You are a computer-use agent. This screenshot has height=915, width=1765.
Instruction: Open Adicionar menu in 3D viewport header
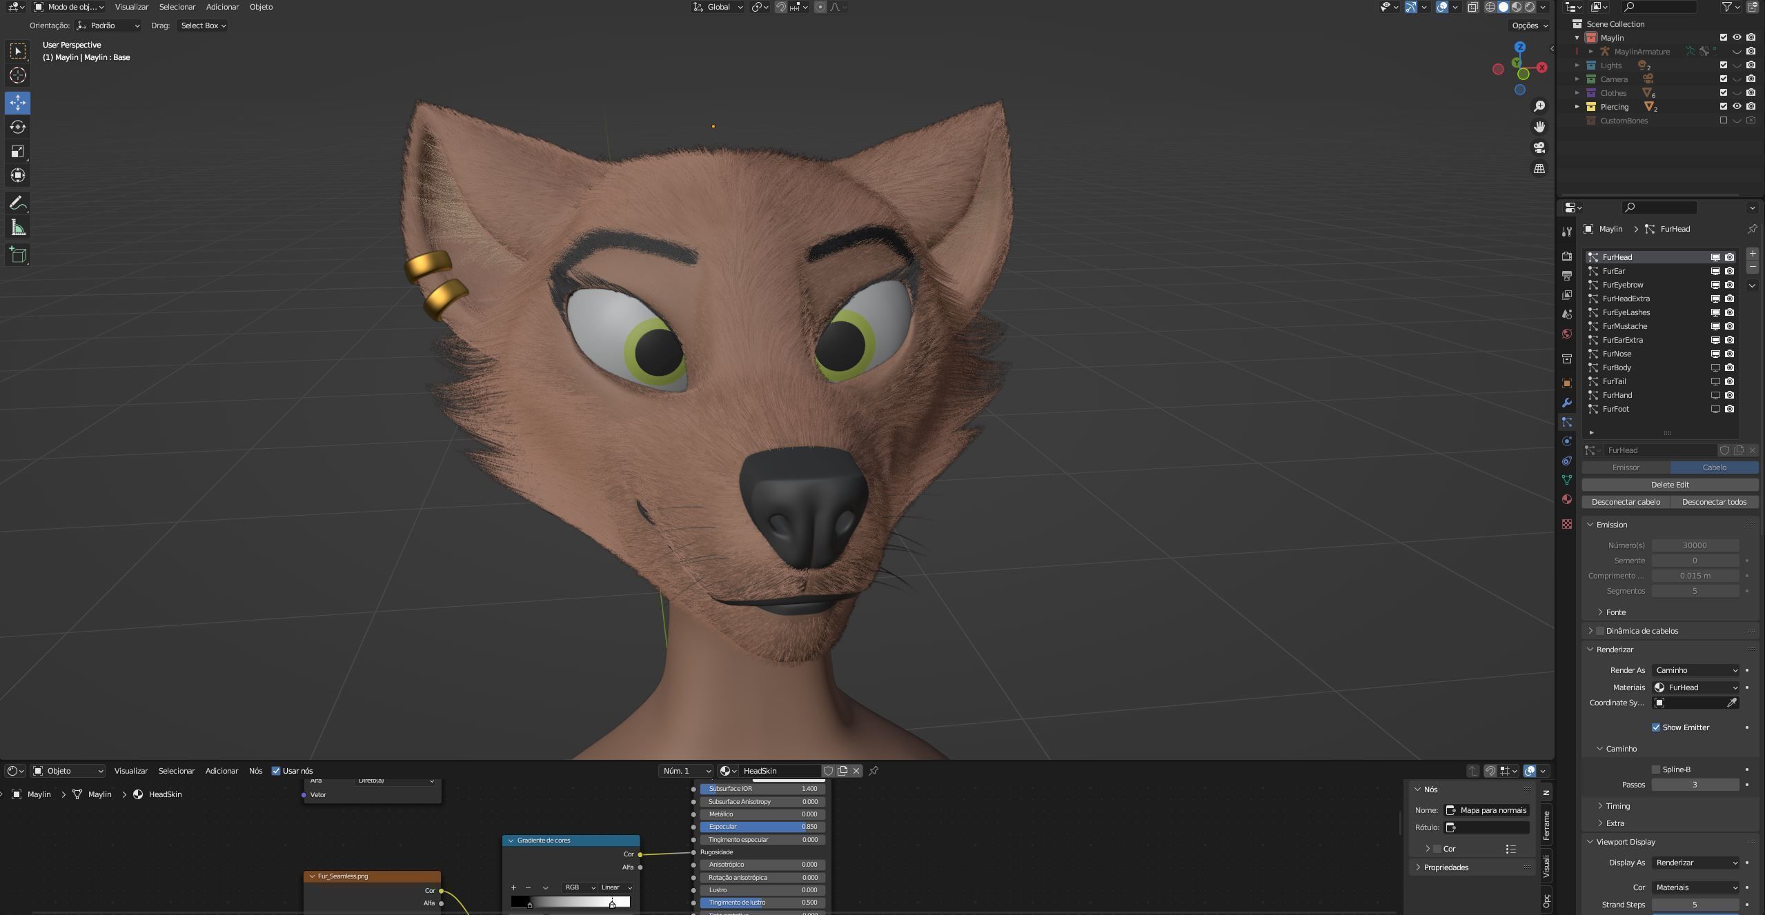pos(223,7)
